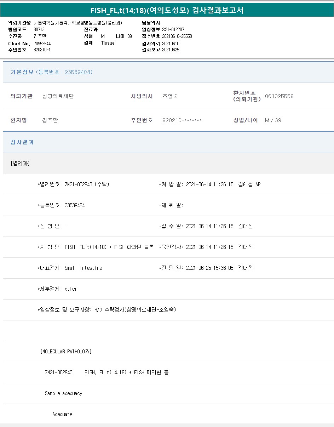The width and height of the screenshot is (334, 427).
Task: Select the 접수번호 value 20210610-25558
Action: pos(177,36)
